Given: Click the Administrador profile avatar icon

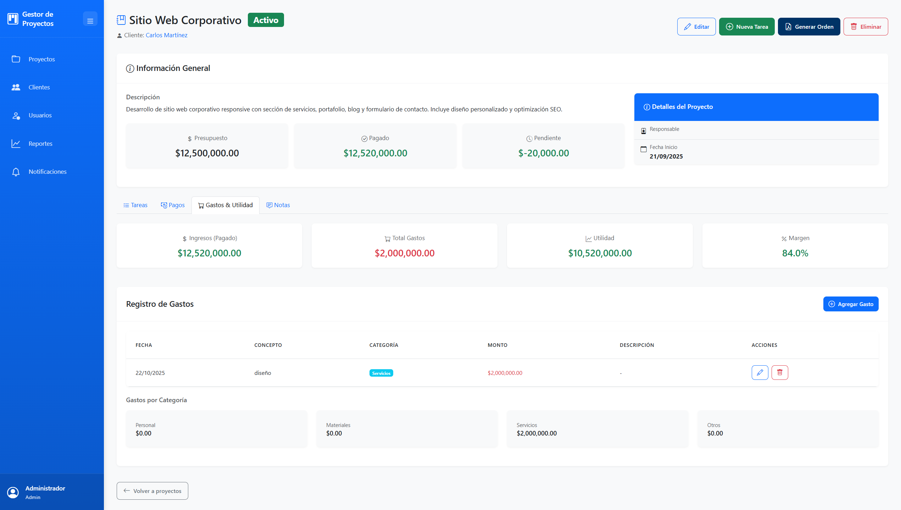Looking at the screenshot, I should pos(13,492).
